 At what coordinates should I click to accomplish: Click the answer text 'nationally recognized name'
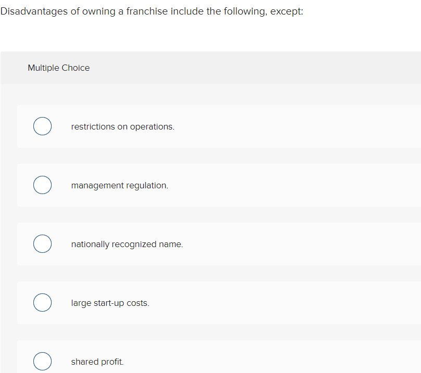127,244
